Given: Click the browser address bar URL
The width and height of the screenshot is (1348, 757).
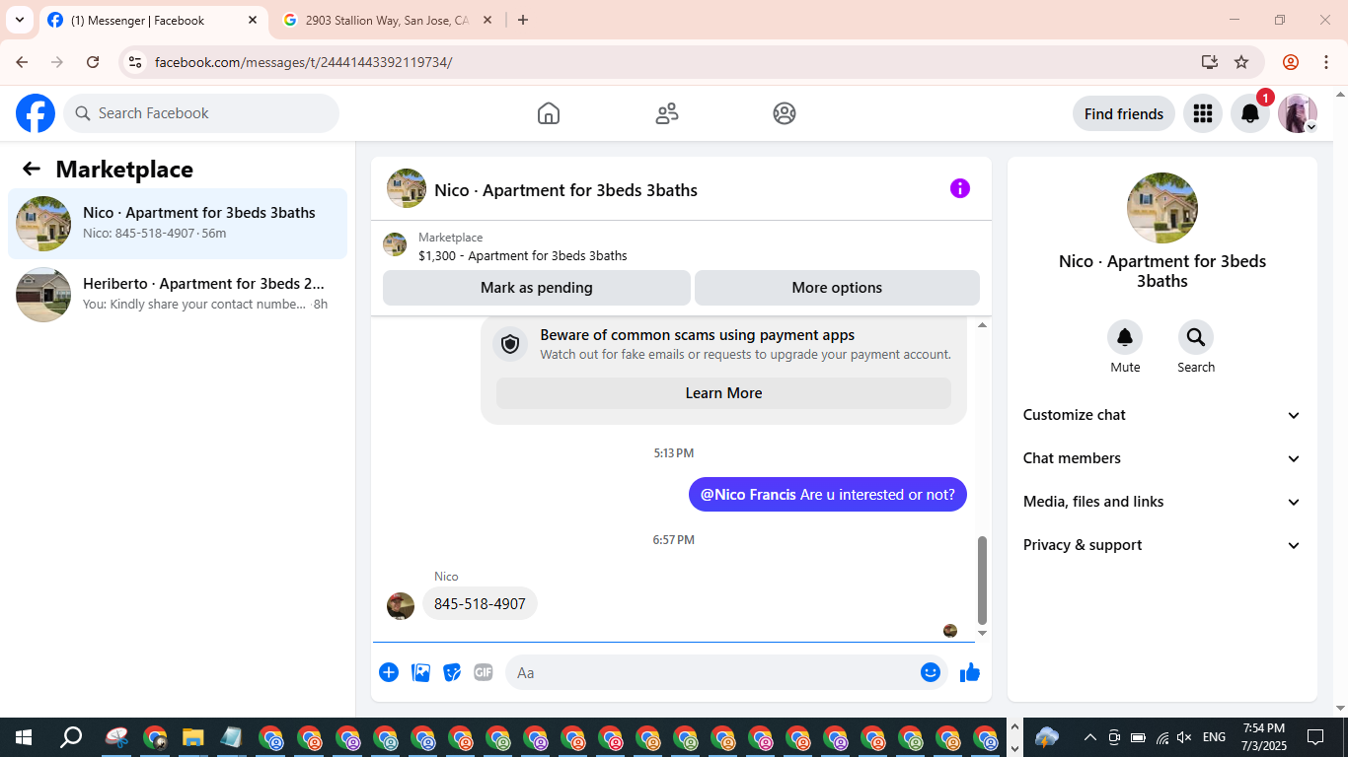Looking at the screenshot, I should [303, 62].
